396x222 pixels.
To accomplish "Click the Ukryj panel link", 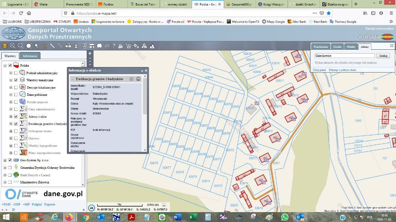I will (x=319, y=70).
